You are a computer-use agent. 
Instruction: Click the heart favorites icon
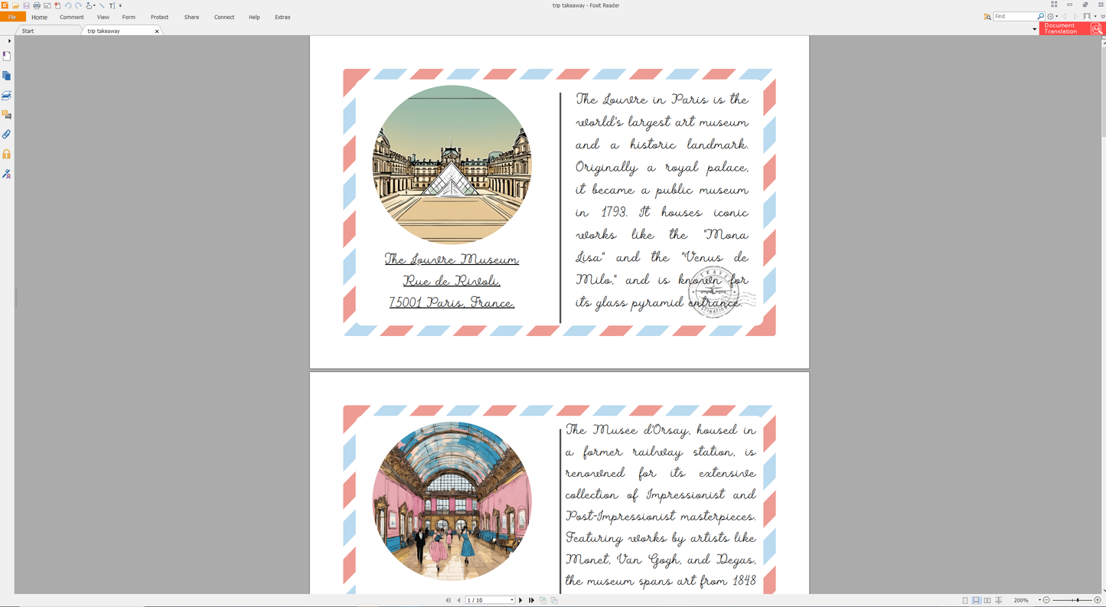pyautogui.click(x=1103, y=16)
